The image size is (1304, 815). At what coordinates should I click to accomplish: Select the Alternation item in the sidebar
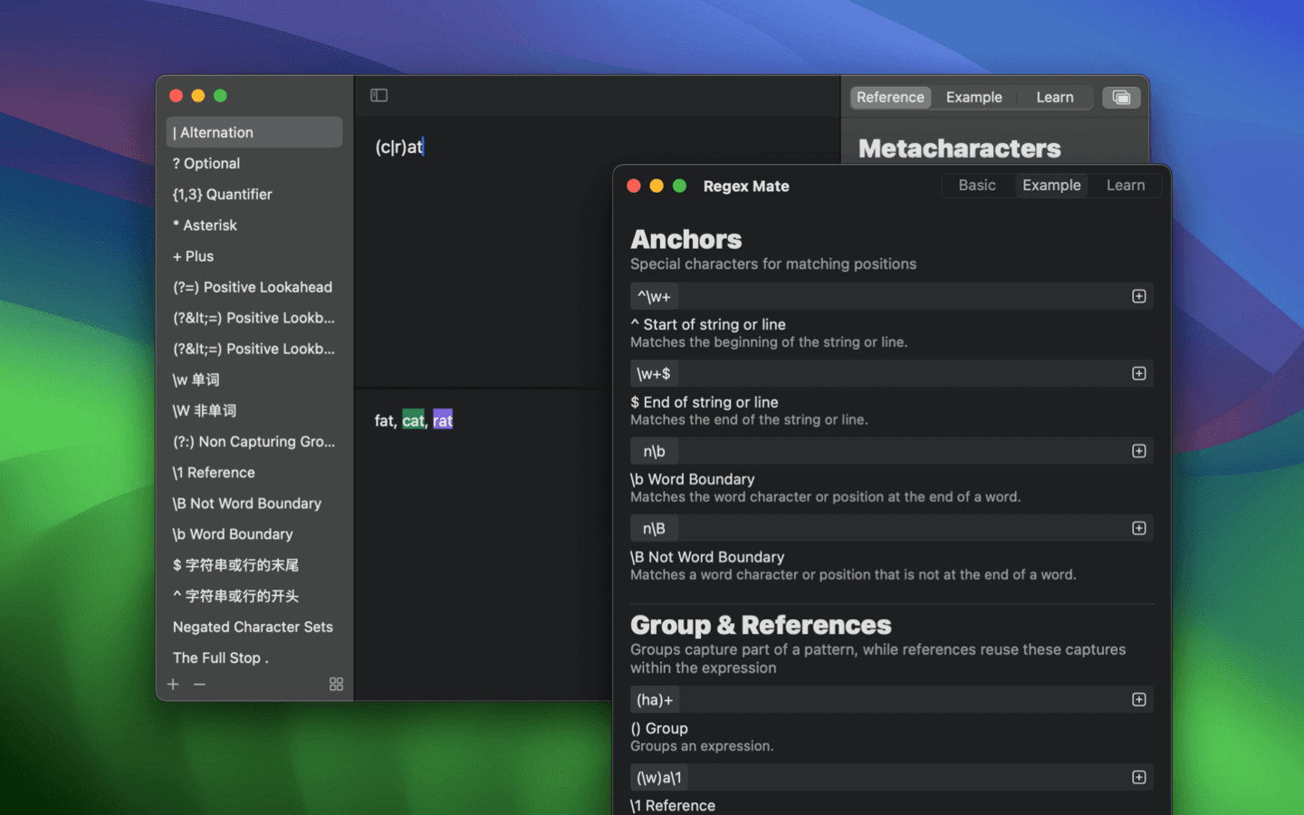click(x=254, y=132)
